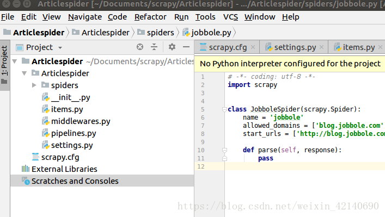The height and width of the screenshot is (217, 385).
Task: Close the scrapy.cfg tab
Action: pos(253,47)
